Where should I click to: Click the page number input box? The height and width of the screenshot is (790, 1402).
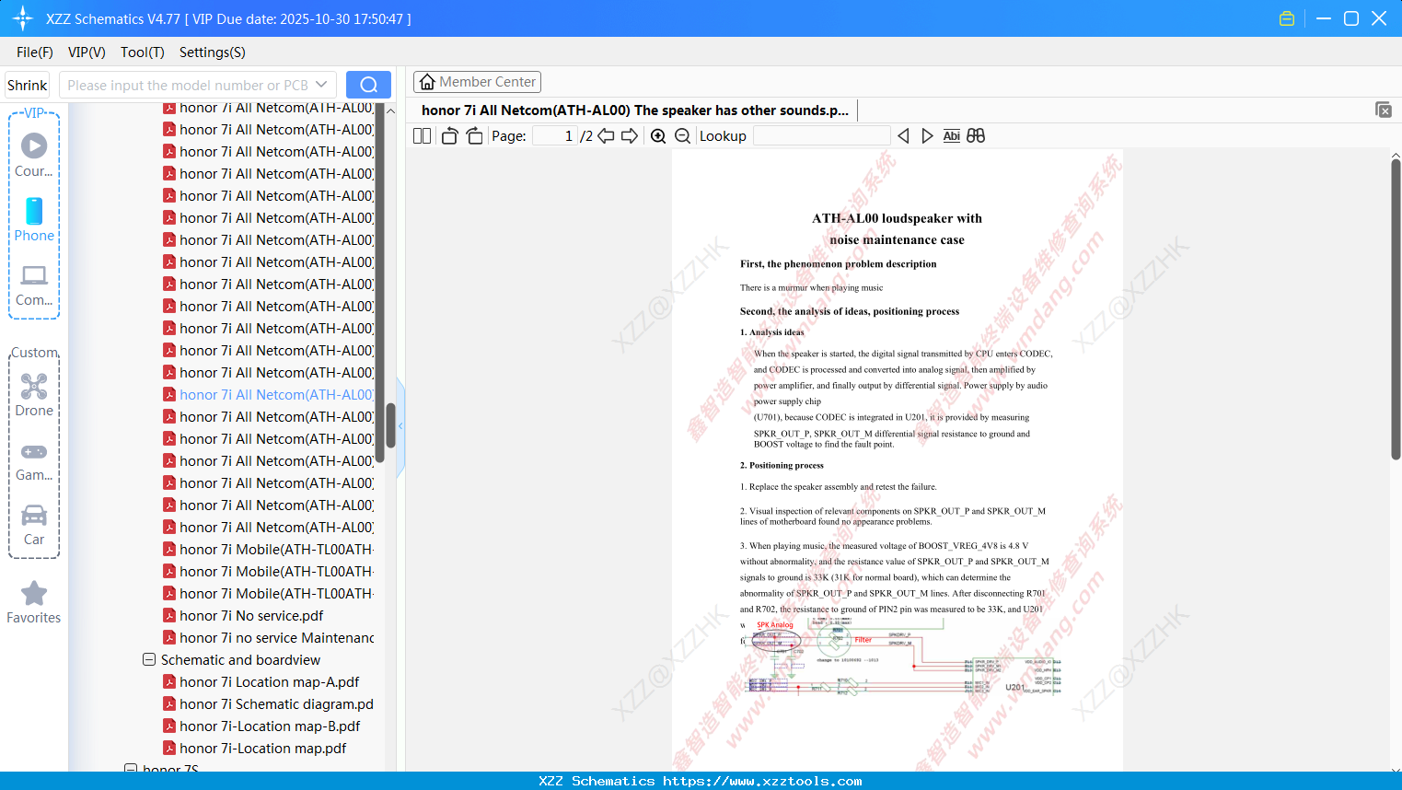pyautogui.click(x=555, y=136)
